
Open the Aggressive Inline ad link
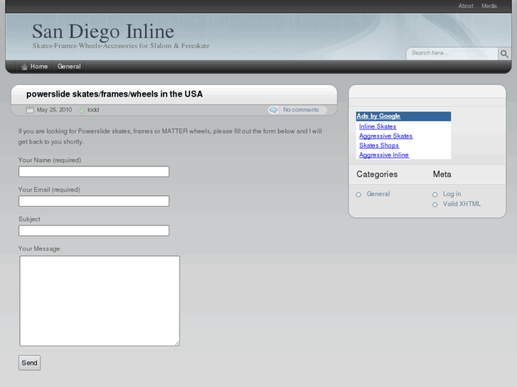point(384,155)
